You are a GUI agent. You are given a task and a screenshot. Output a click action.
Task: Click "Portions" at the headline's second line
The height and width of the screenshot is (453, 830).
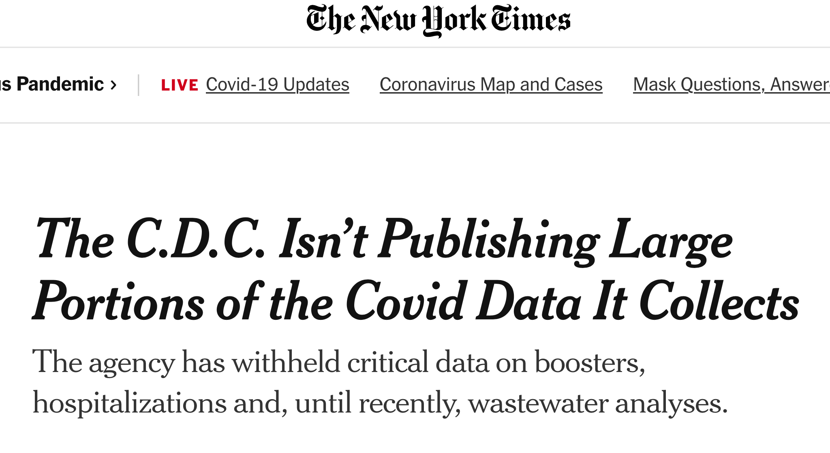(118, 302)
